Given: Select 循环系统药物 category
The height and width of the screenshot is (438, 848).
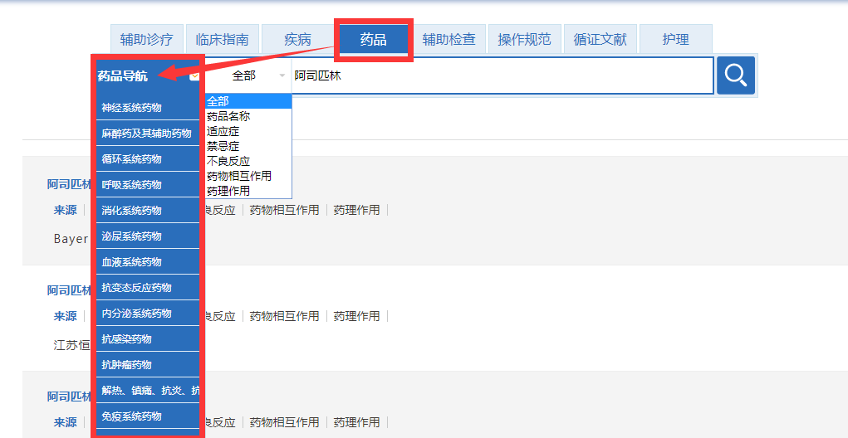Looking at the screenshot, I should [148, 158].
